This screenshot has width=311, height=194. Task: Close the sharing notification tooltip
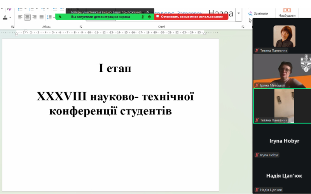pos(148,12)
